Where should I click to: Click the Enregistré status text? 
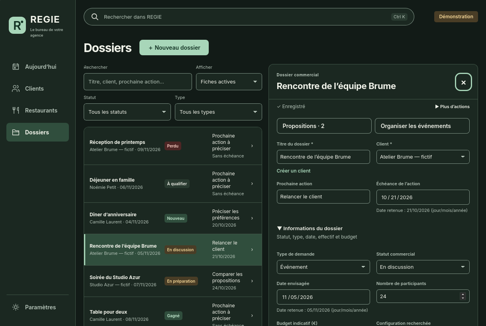coord(291,107)
